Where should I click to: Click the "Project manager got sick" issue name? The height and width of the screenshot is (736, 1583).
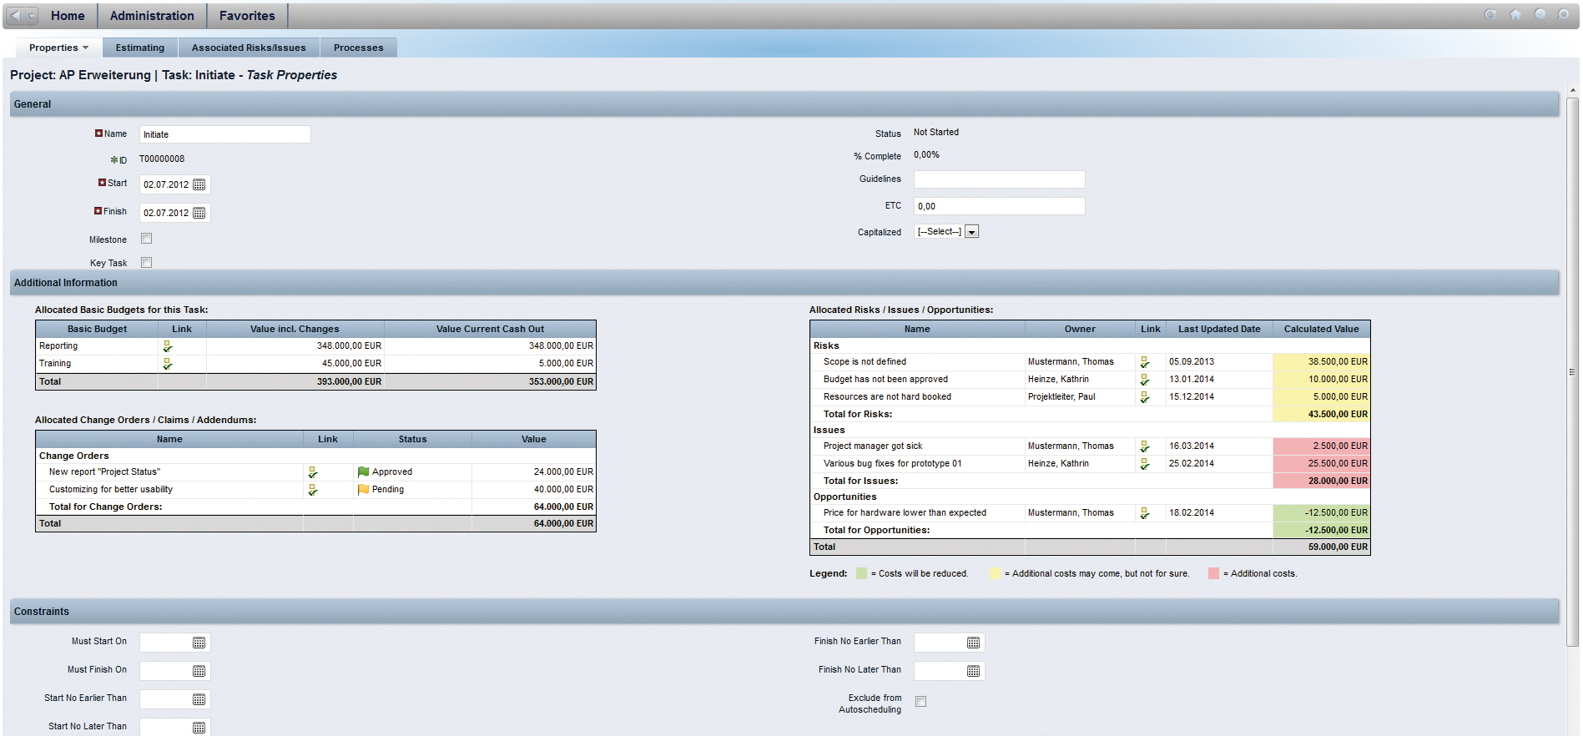[873, 446]
